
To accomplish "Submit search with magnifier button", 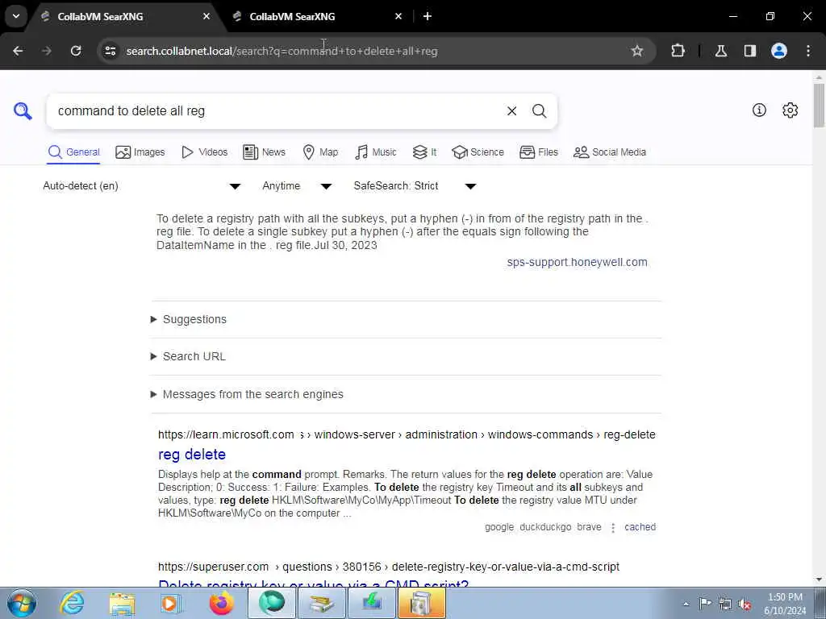I will click(539, 111).
